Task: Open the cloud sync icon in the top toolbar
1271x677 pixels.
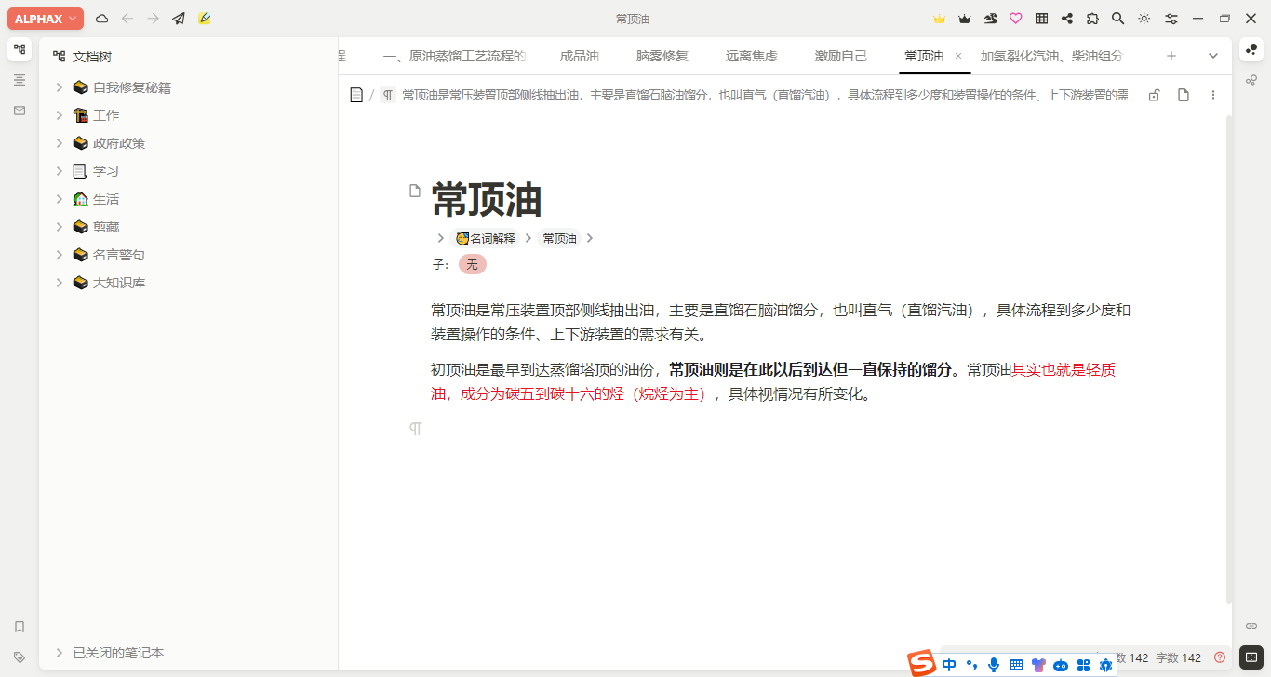Action: tap(102, 19)
